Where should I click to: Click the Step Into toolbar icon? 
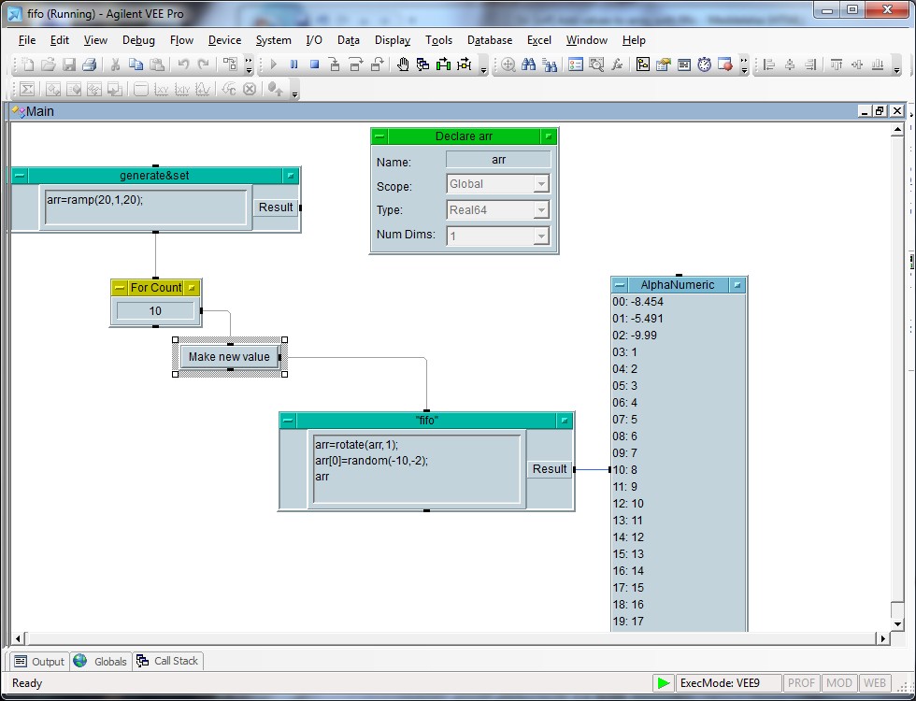[336, 64]
